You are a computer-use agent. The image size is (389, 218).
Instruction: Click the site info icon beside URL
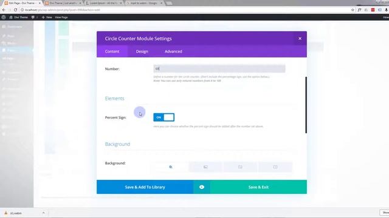coord(22,10)
